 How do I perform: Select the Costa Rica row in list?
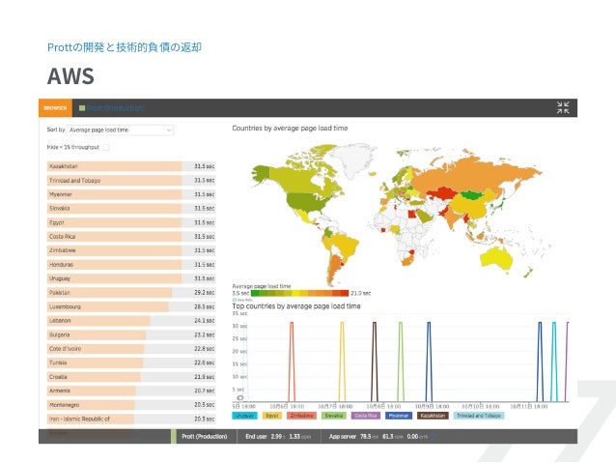pos(131,237)
